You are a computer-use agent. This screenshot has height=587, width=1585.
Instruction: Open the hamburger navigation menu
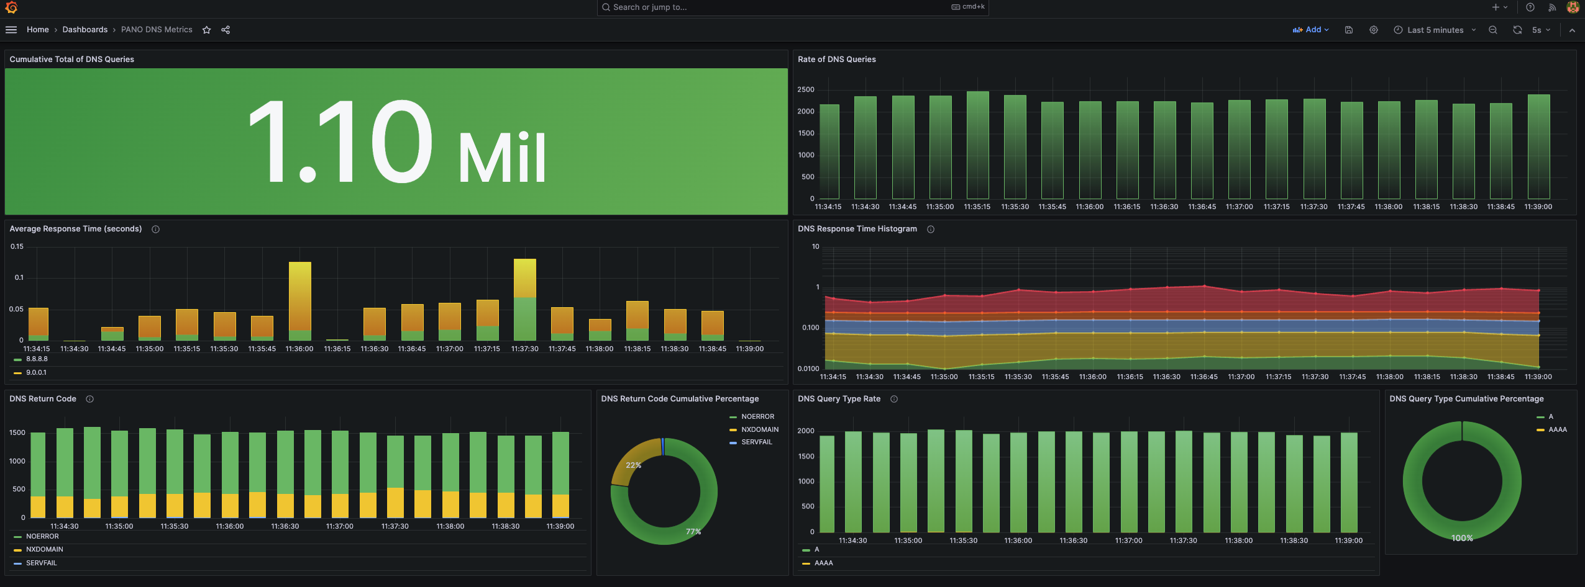pyautogui.click(x=11, y=30)
